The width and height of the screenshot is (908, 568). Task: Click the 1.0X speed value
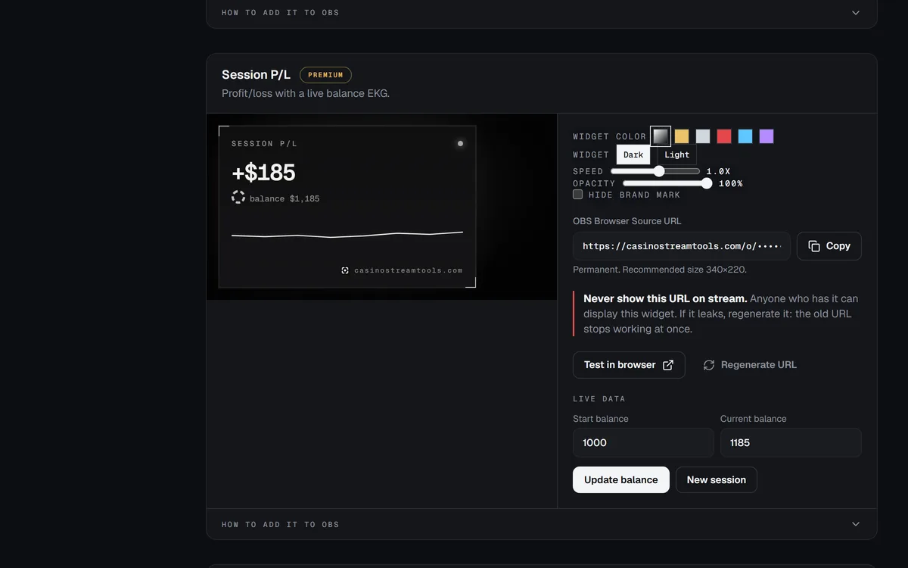[718, 172]
